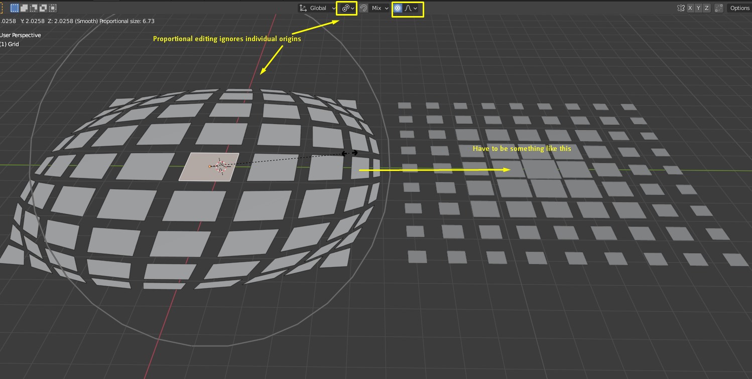Toggle Y axis mirror
The height and width of the screenshot is (379, 752).
click(x=698, y=8)
